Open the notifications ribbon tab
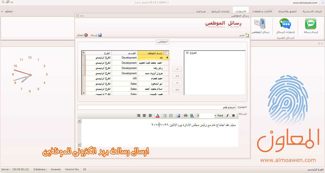This screenshot has width=325, height=173. click(240, 11)
